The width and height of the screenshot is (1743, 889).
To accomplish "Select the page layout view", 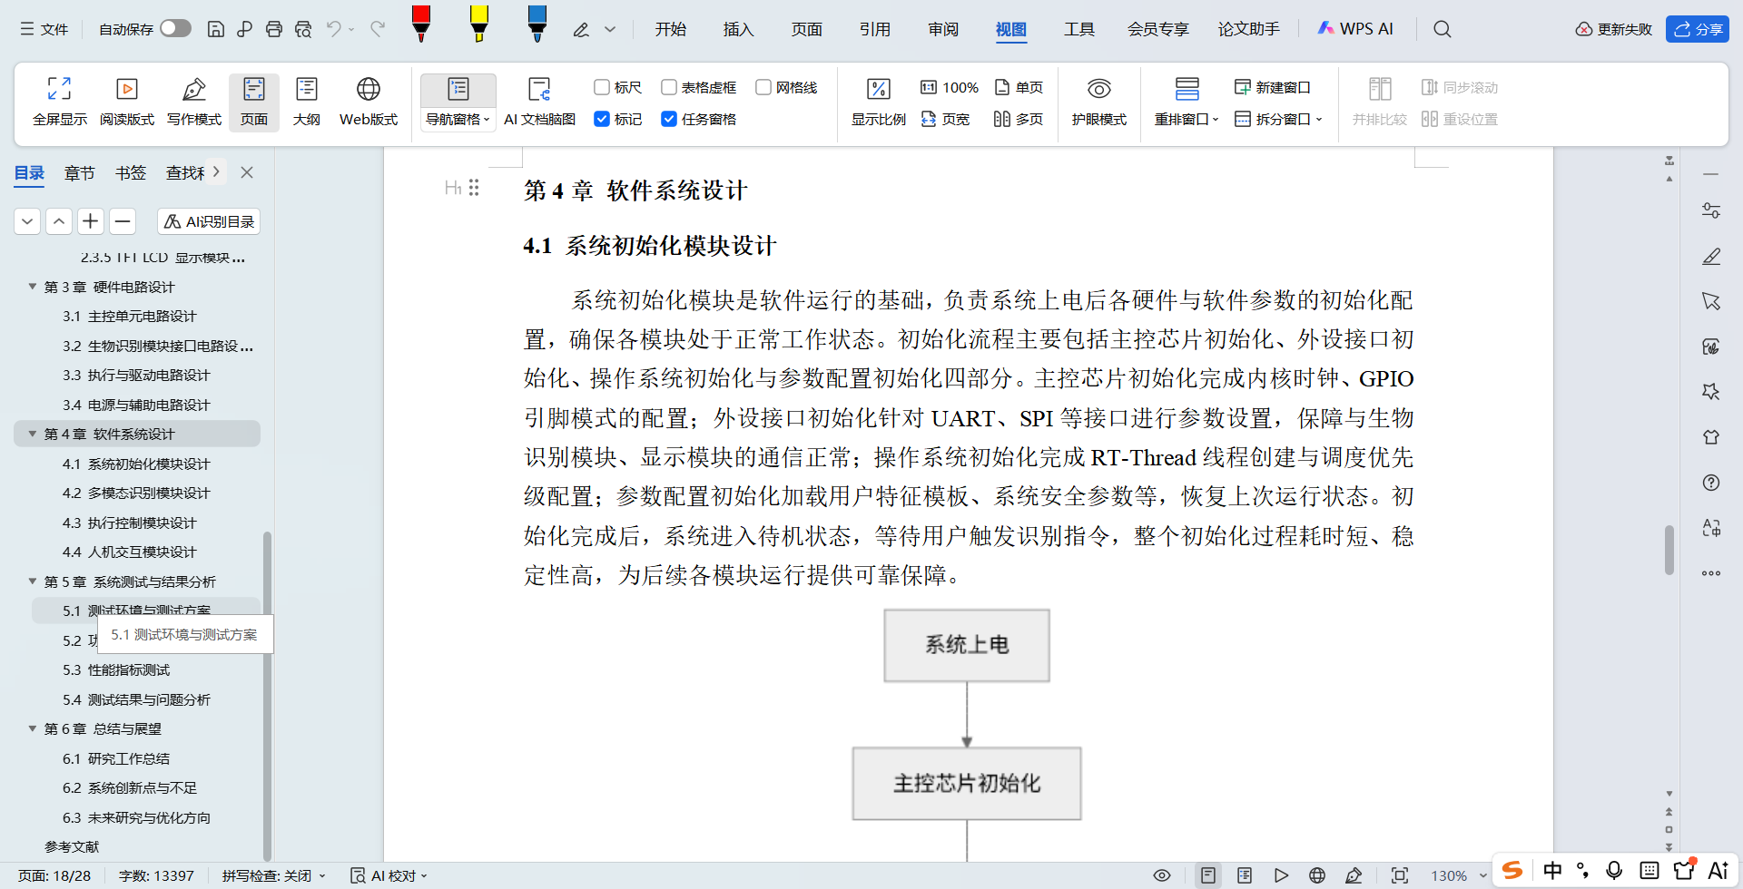I will click(x=254, y=102).
